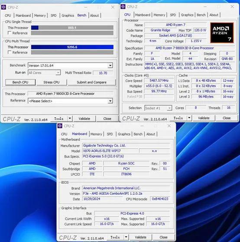Open About tab in CPU window
This screenshot has width=240, height=242.
pos(214,15)
